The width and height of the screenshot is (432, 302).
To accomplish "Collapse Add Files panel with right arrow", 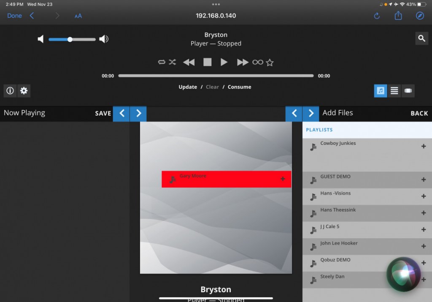I will [x=311, y=113].
